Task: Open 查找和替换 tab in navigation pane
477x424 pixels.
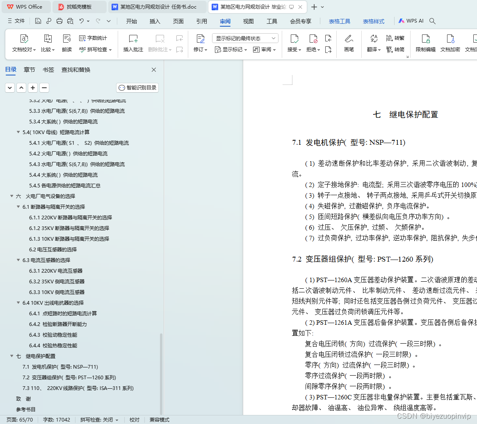Action: pos(76,70)
